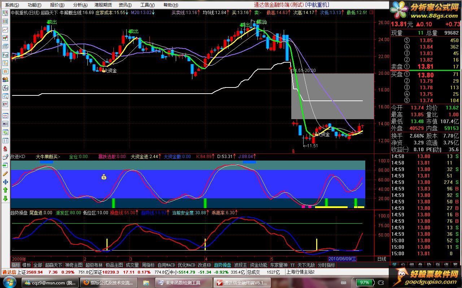Open the report list icon in left toolbar
Image resolution: width=462 pixels, height=288 pixels.
(5, 13)
